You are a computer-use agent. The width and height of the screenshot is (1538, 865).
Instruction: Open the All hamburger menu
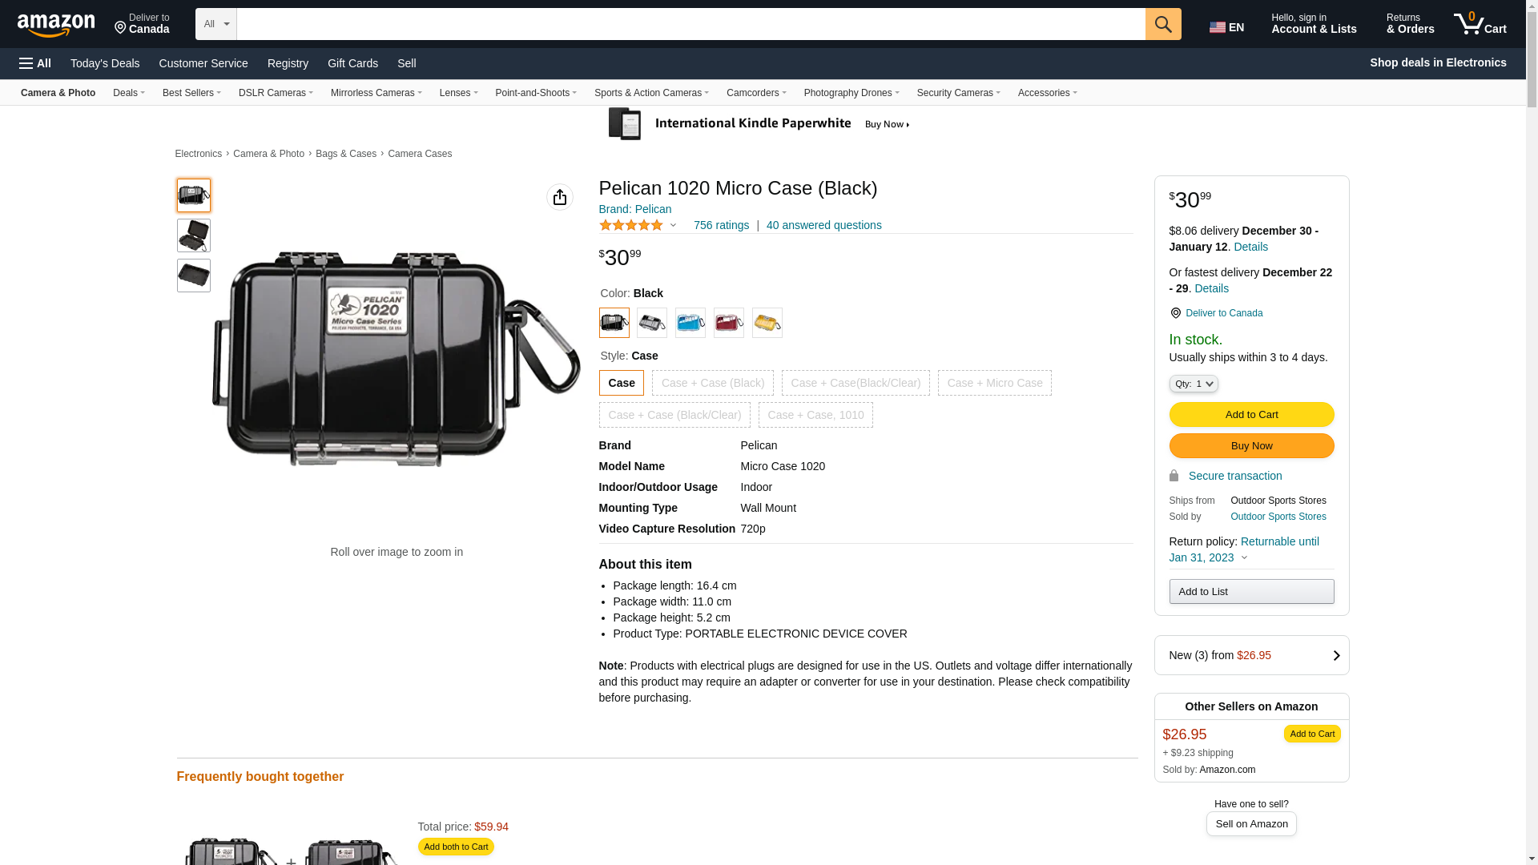coord(35,63)
